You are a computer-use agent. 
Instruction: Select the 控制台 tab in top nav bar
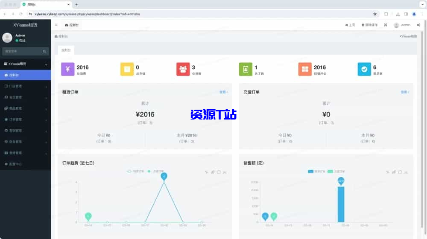[x=72, y=25]
